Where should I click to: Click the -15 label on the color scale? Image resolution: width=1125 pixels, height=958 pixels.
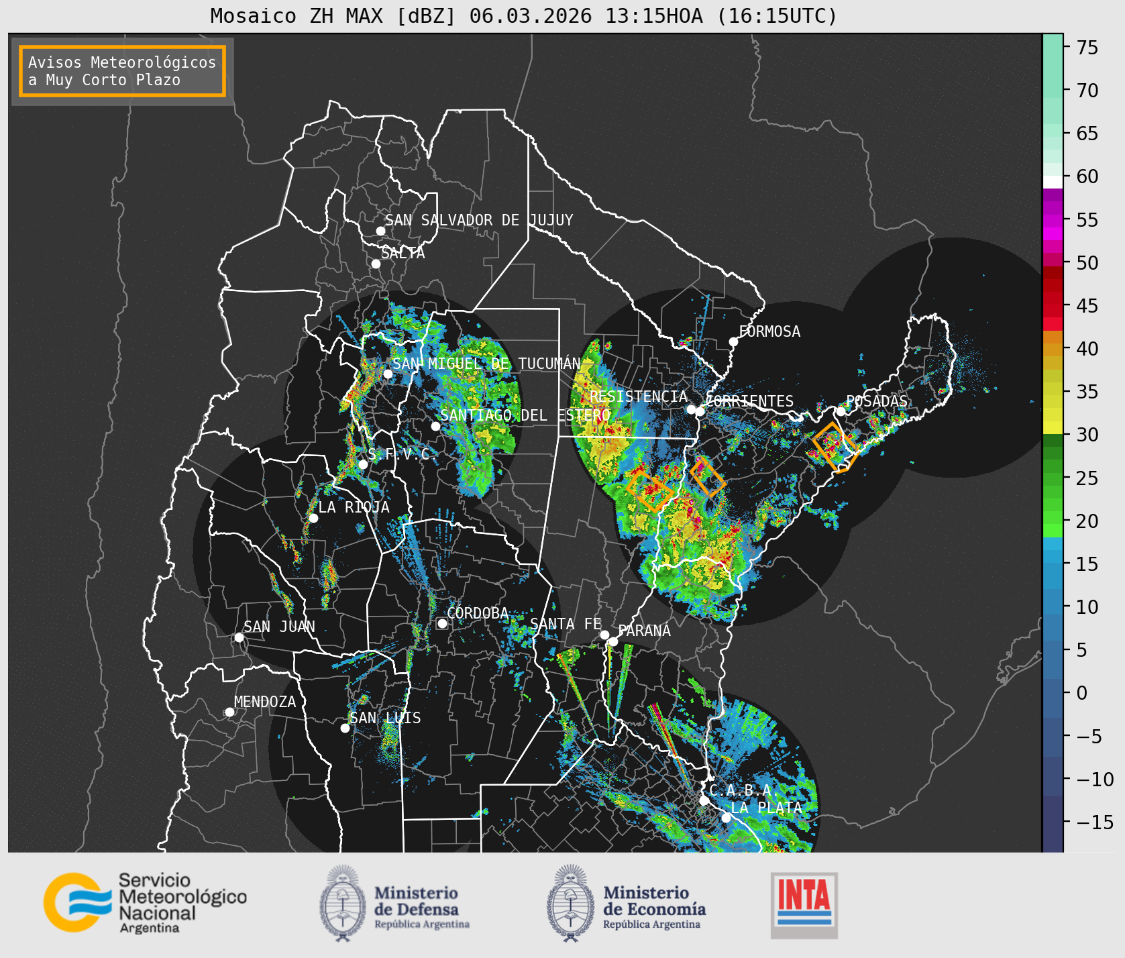[1095, 822]
